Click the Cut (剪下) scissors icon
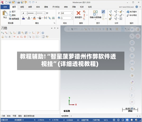Viewport: 142px width, 122px height. 10,12
